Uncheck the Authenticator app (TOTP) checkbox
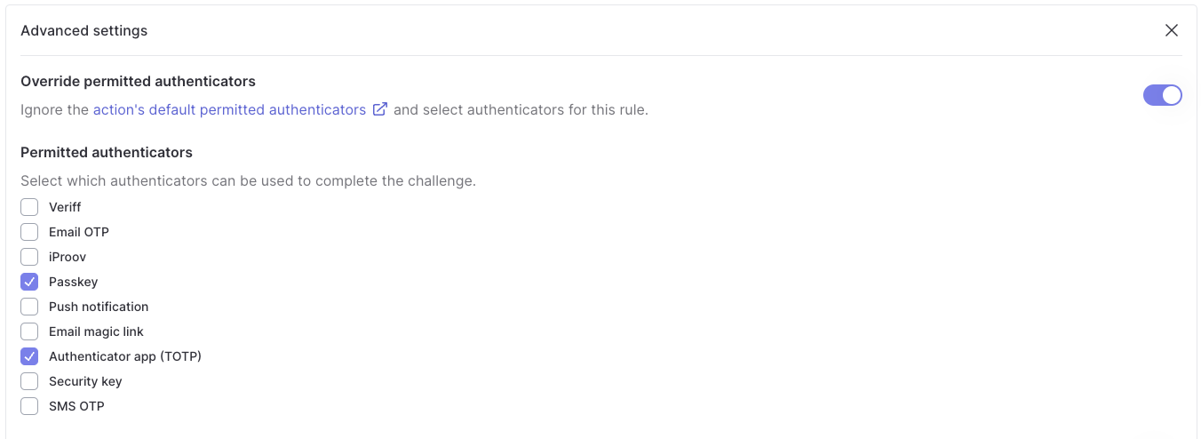Viewport: 1201px width, 439px height. 29,356
